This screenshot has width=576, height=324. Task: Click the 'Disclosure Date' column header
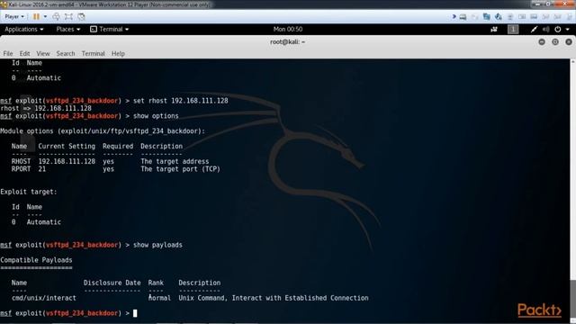click(x=112, y=283)
